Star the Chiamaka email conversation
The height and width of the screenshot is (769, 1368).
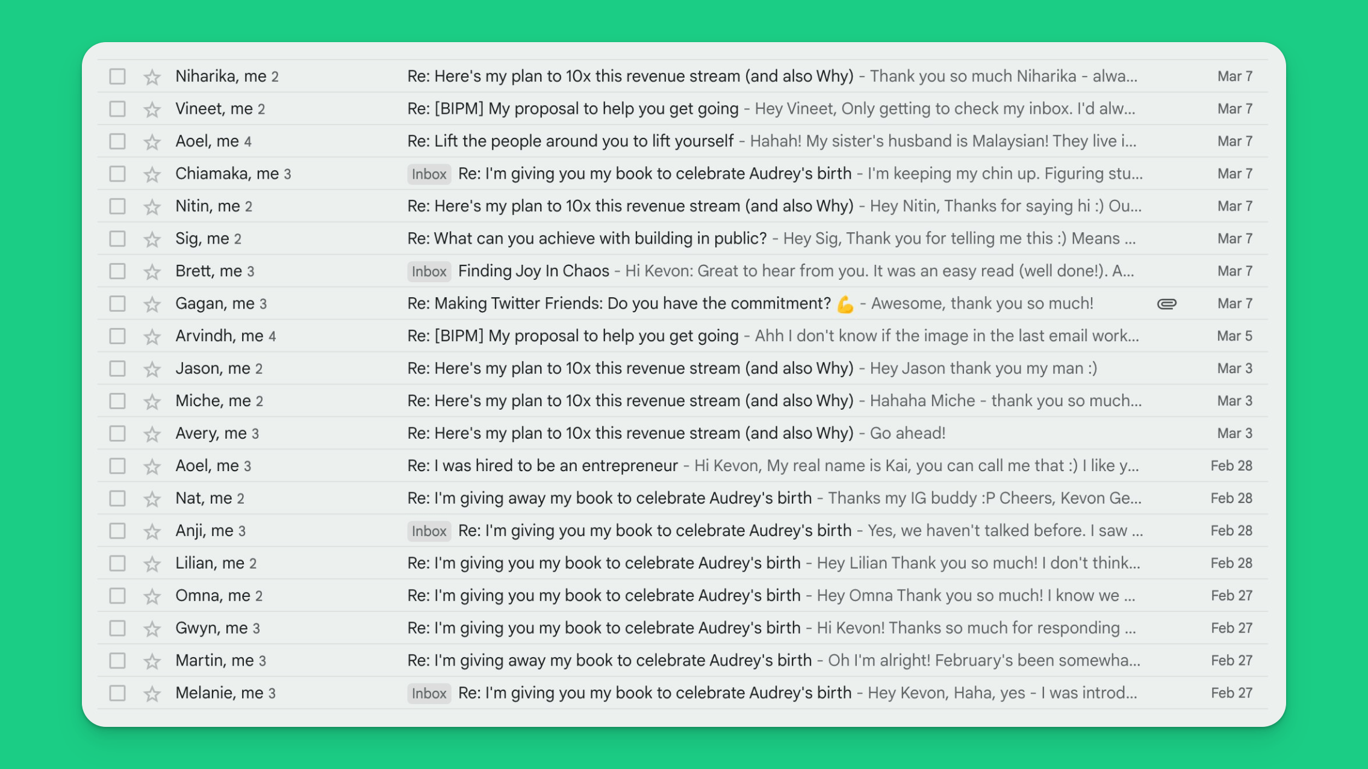152,174
